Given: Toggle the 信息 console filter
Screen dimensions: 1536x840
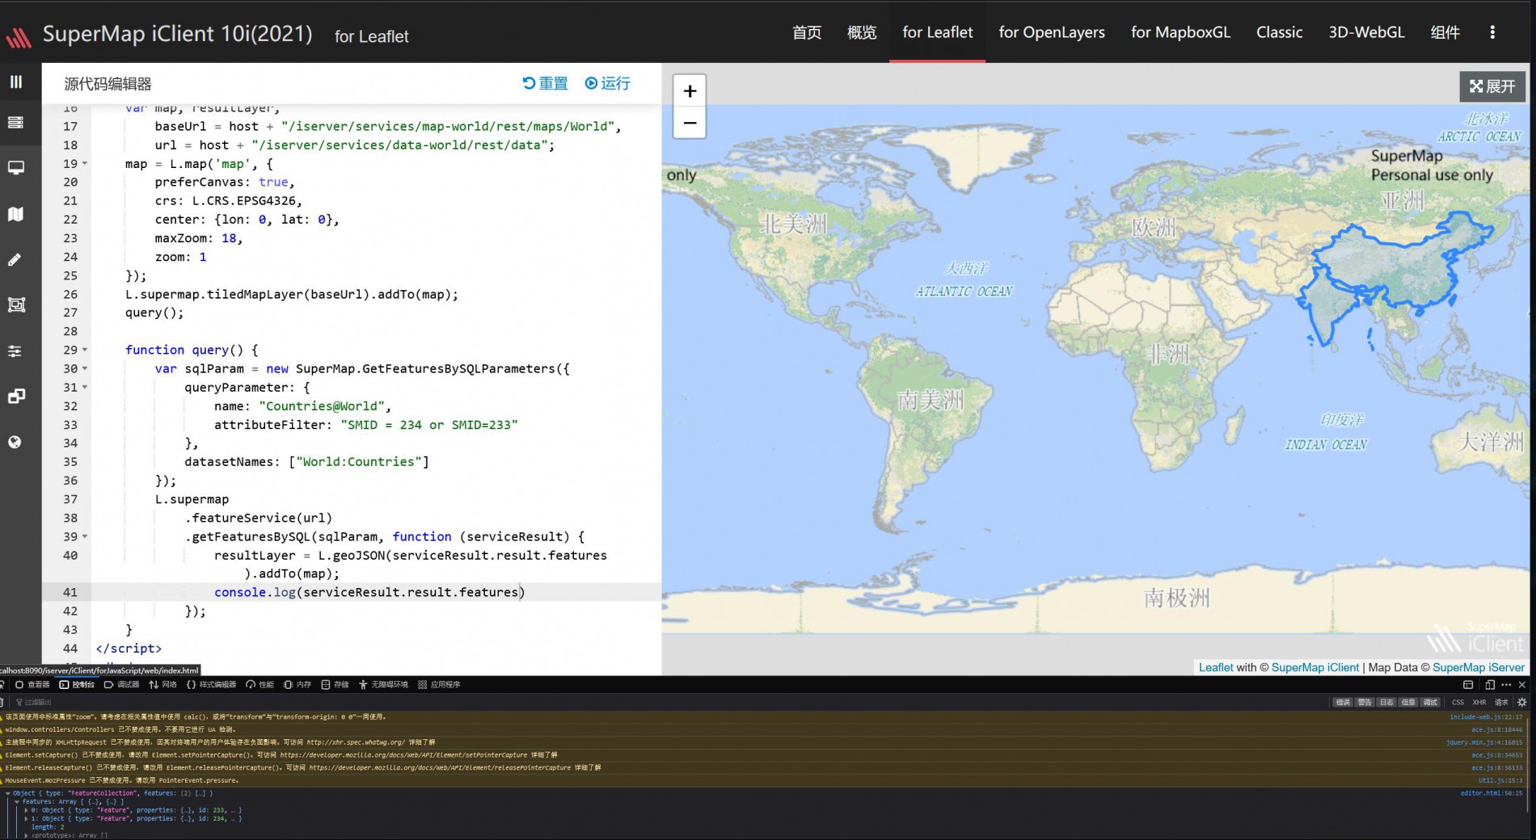Looking at the screenshot, I should (x=1408, y=702).
